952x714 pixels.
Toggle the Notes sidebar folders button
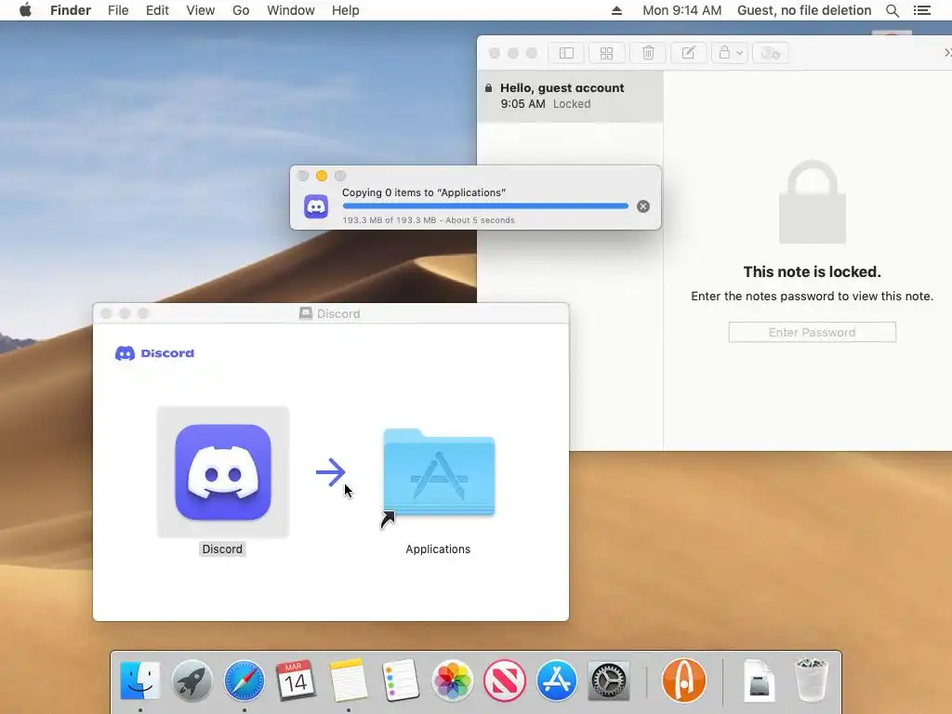[x=566, y=53]
